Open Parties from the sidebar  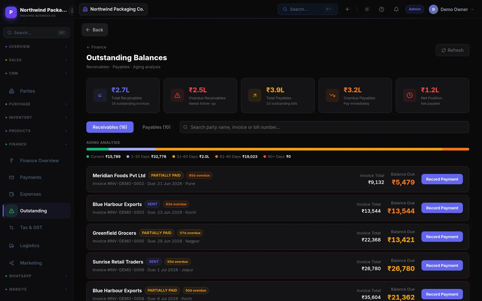(36, 91)
